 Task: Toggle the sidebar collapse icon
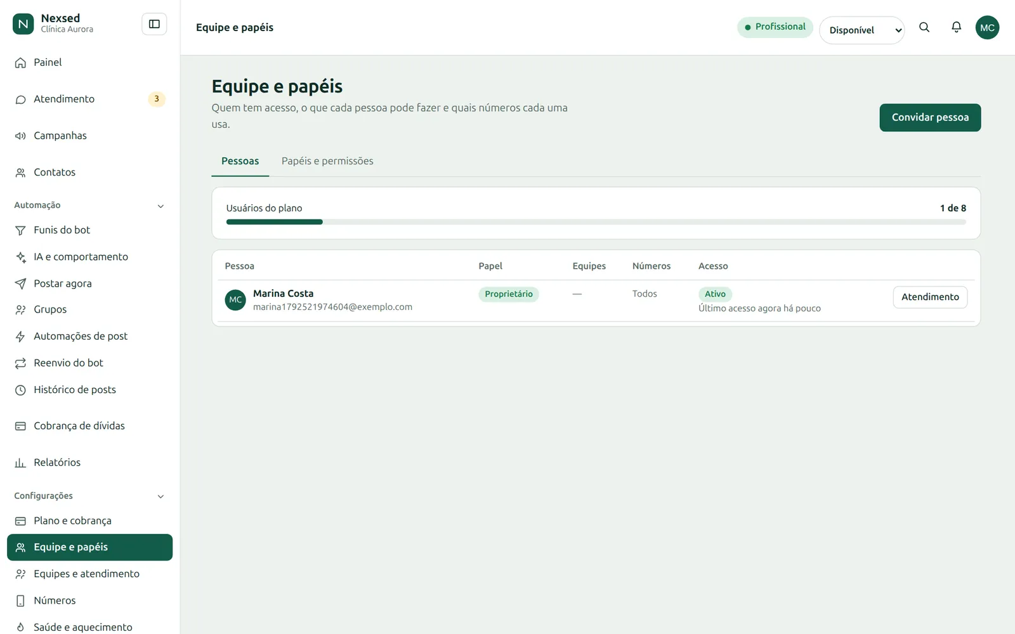[154, 24]
